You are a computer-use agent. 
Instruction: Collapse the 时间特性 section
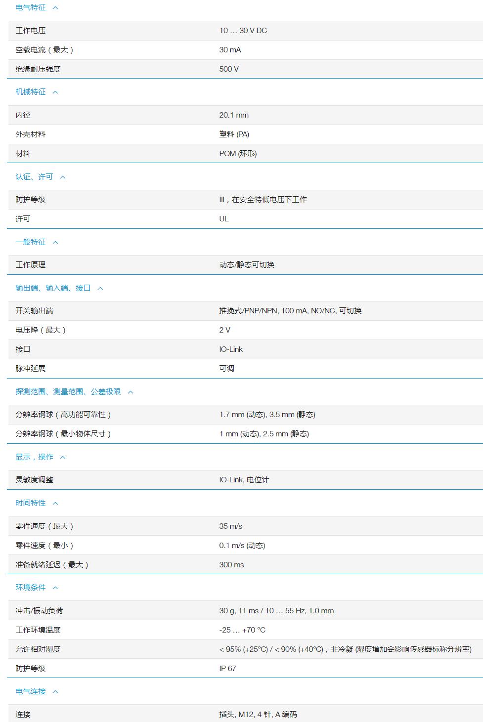(x=55, y=503)
